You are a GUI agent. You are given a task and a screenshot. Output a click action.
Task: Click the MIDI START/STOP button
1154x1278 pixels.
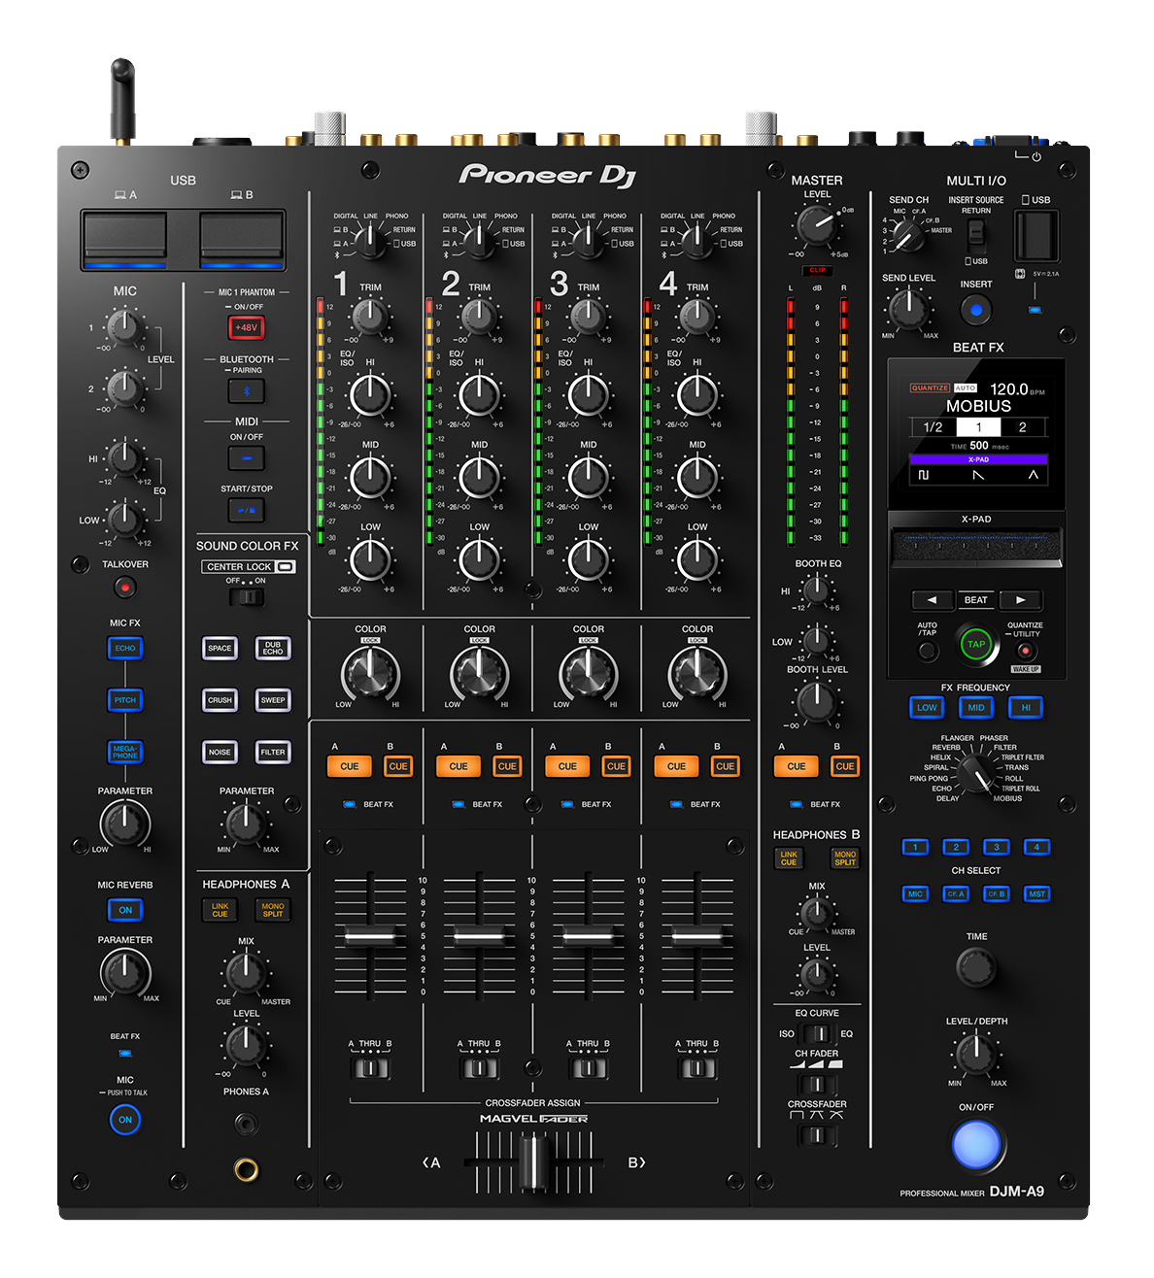247,510
